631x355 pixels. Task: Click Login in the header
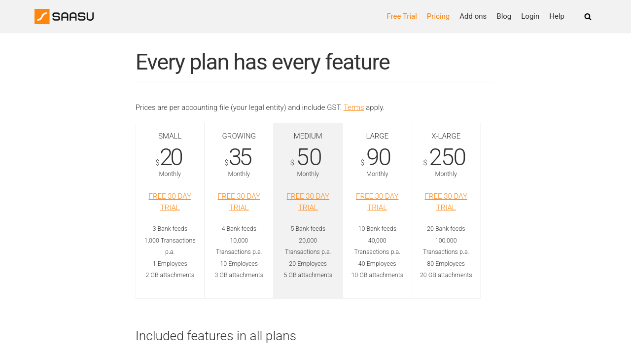point(530,16)
